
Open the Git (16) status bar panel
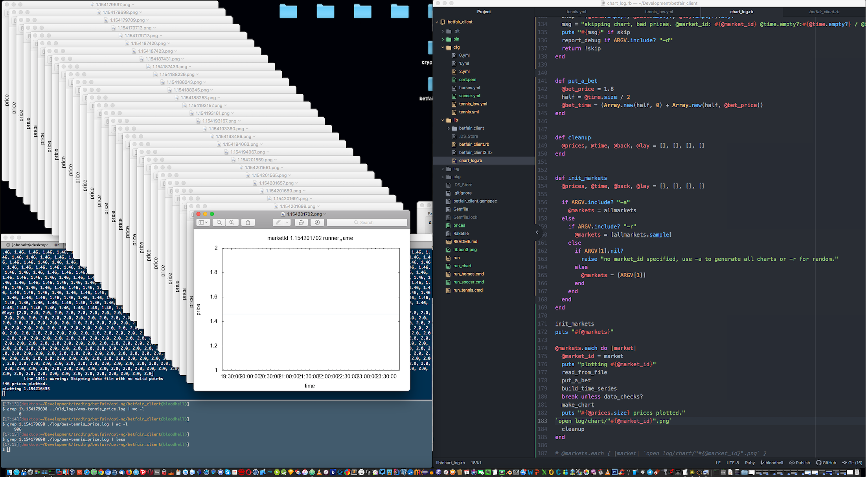852,463
